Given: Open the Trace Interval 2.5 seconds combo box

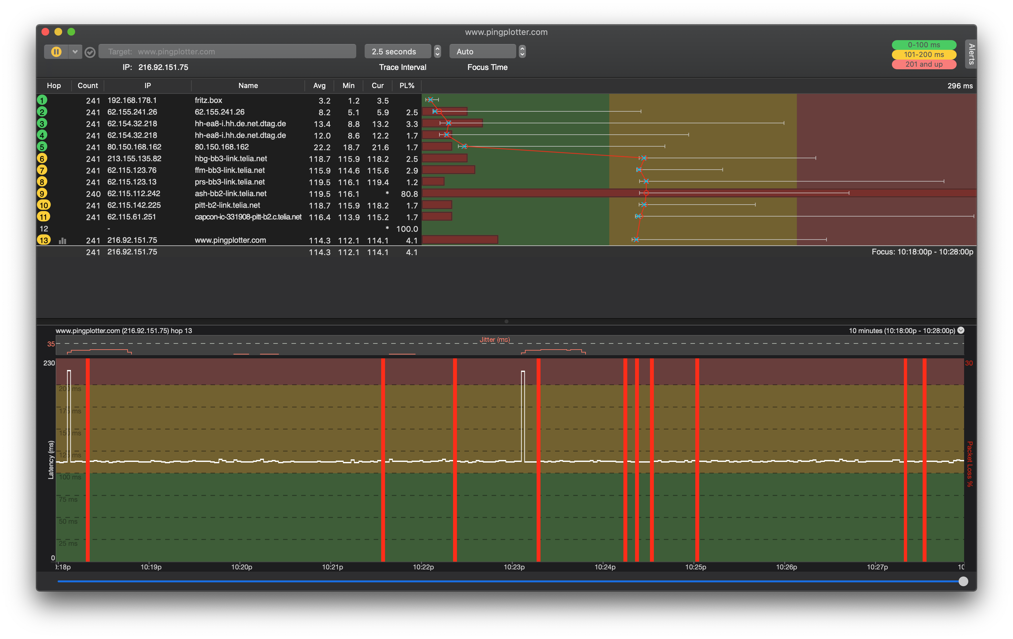Looking at the screenshot, I should click(398, 51).
